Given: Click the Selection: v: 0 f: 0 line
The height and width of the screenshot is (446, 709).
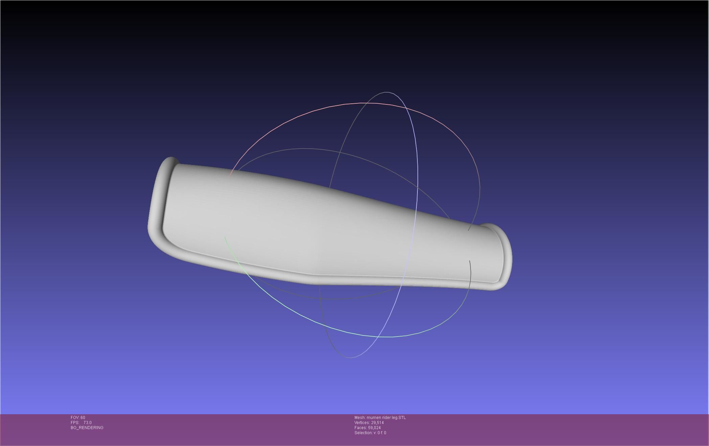Looking at the screenshot, I should click(x=370, y=433).
